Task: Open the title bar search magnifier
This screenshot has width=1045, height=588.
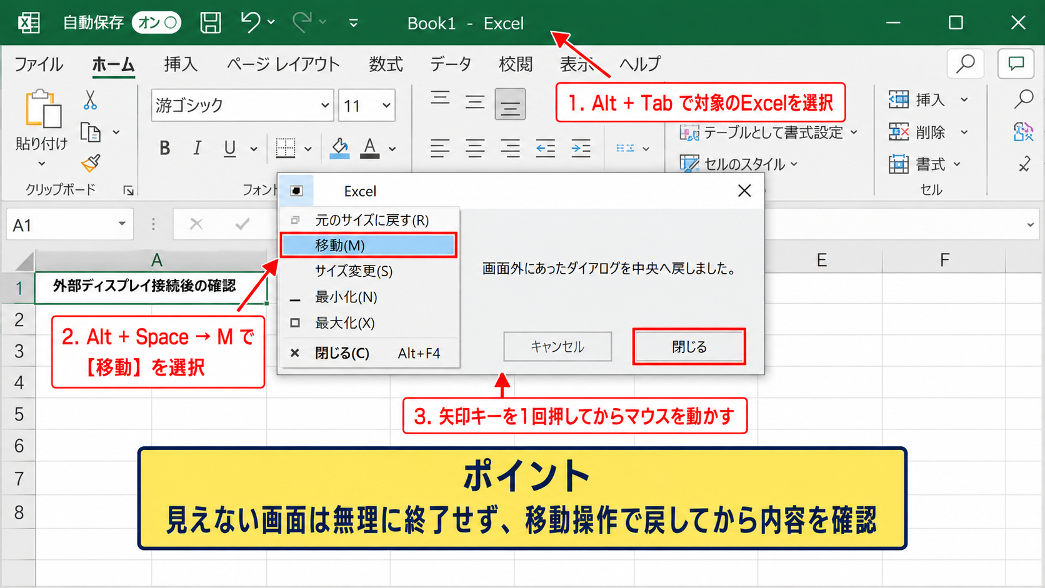Action: 966,63
